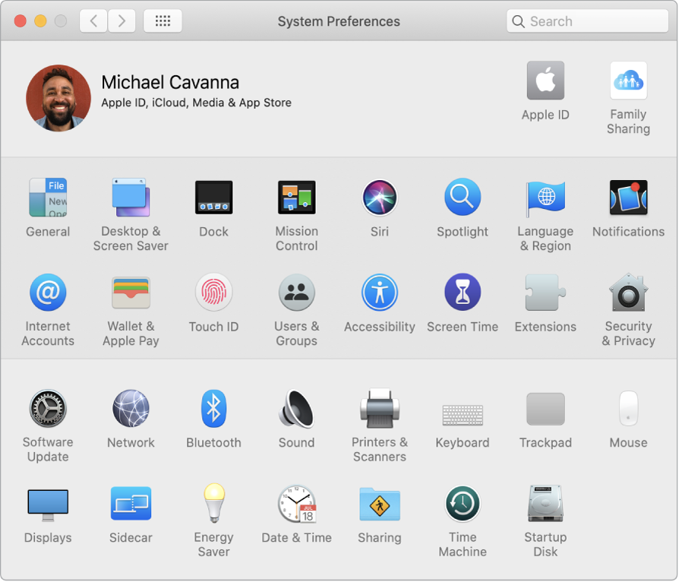The width and height of the screenshot is (679, 582).
Task: Open Time Machine settings
Action: (463, 504)
